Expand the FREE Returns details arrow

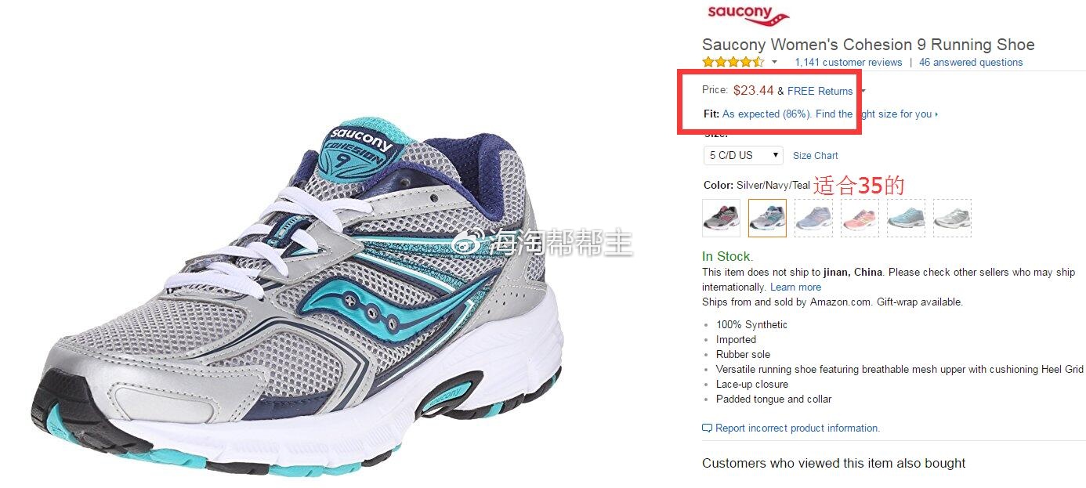tap(863, 92)
